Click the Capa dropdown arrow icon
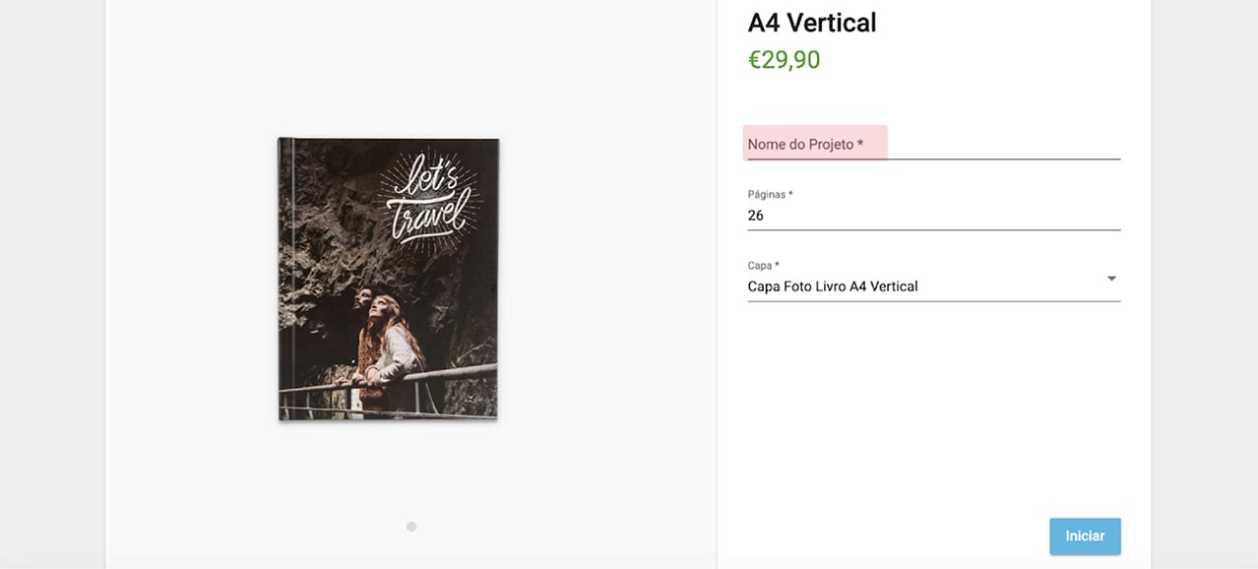 (x=1111, y=279)
